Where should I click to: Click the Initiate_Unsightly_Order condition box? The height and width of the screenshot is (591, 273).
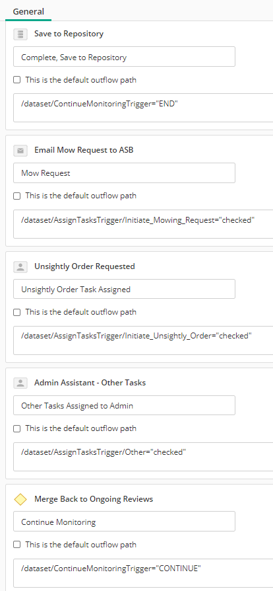point(143,340)
